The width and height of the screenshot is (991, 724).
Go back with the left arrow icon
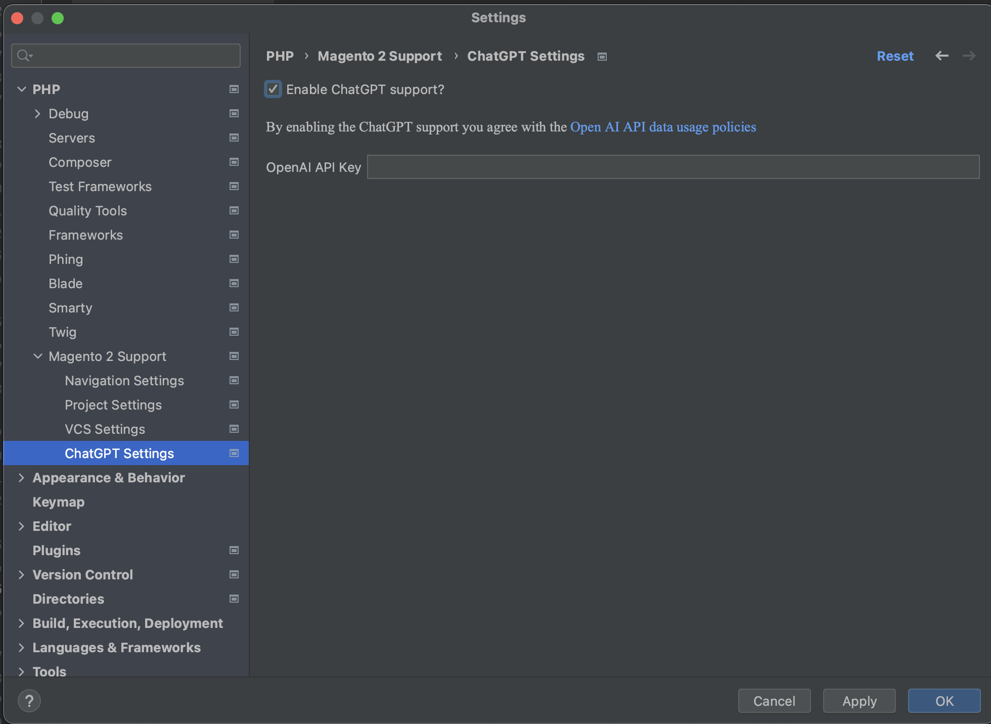(x=942, y=56)
